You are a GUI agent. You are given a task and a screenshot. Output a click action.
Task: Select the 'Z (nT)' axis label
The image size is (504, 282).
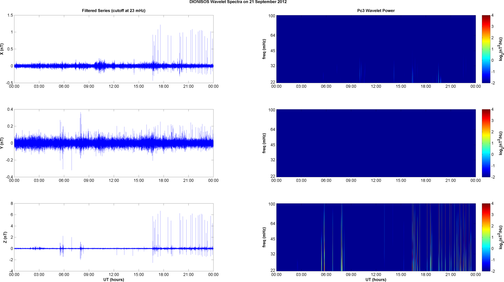pyautogui.click(x=5, y=237)
